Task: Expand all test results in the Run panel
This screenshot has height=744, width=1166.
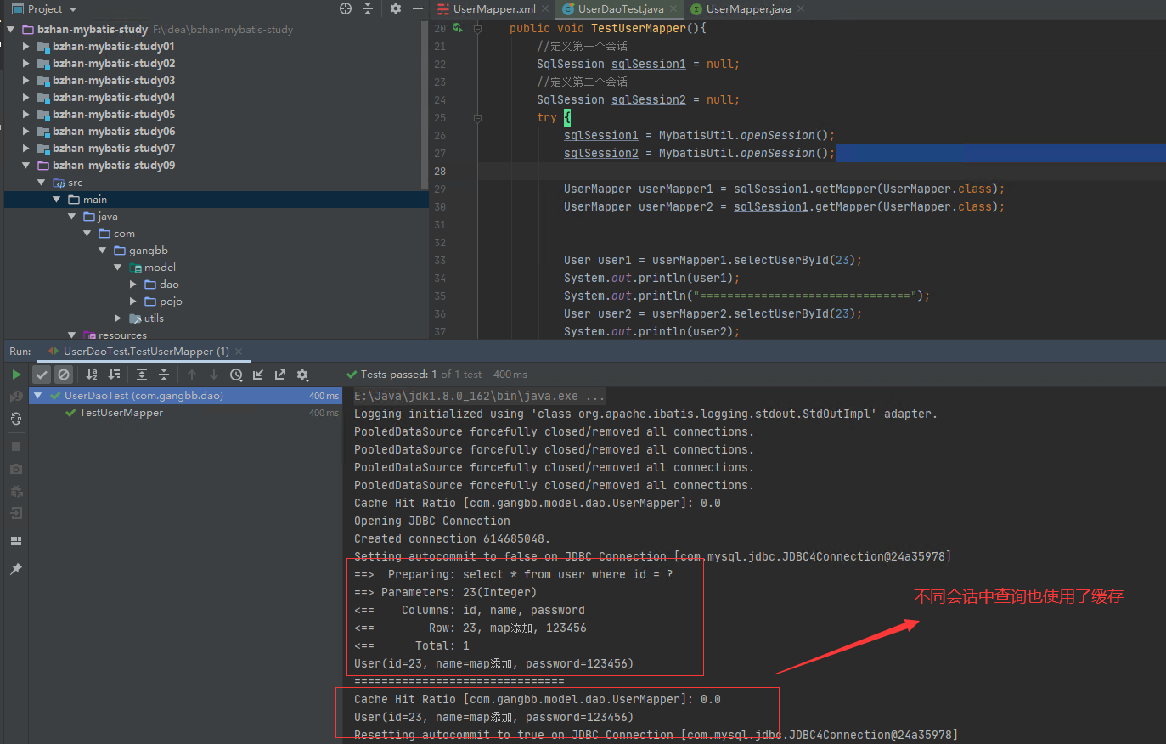Action: point(142,375)
